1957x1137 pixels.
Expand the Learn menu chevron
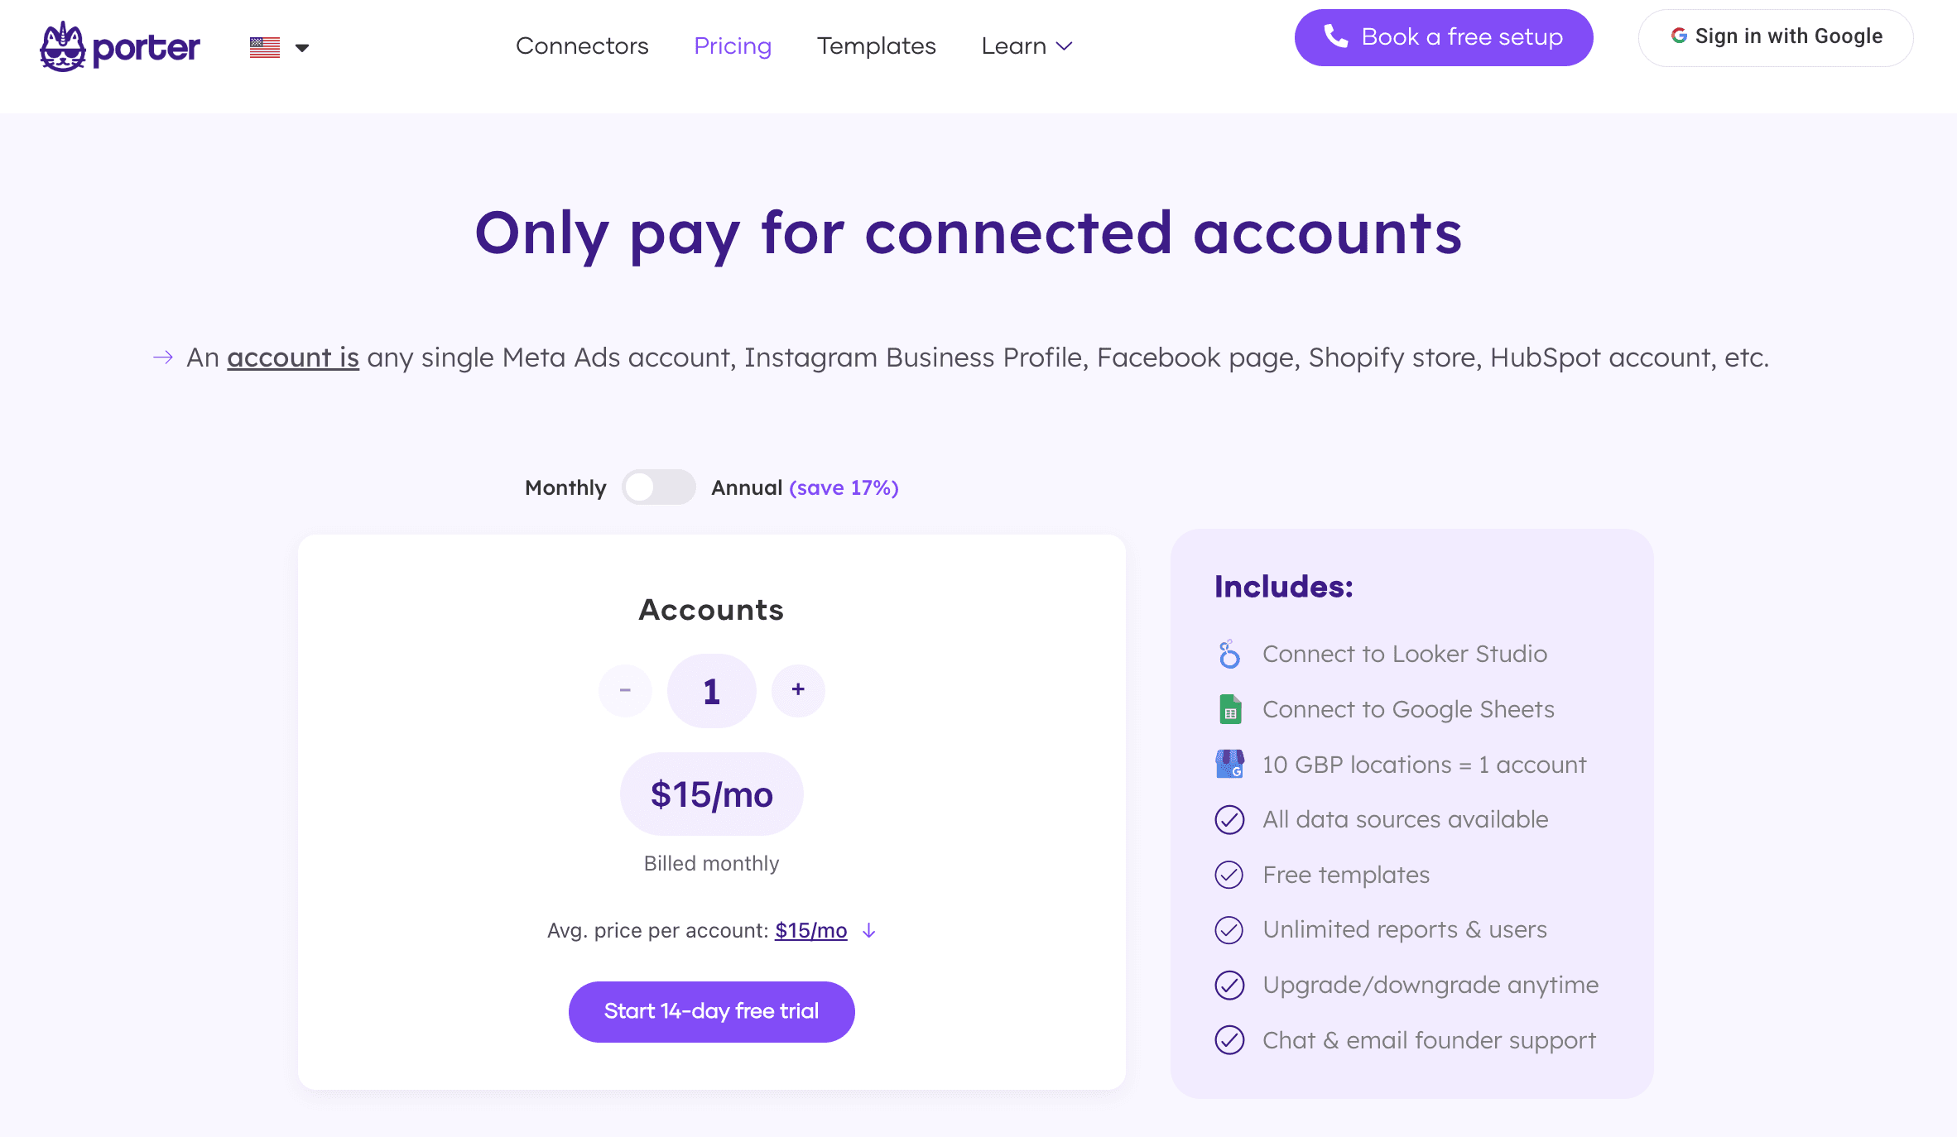point(1065,46)
